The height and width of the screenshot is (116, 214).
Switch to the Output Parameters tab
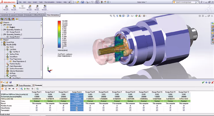pyautogui.click(x=24, y=86)
